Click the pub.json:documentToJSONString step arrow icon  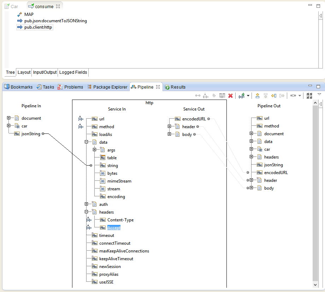[x=20, y=20]
